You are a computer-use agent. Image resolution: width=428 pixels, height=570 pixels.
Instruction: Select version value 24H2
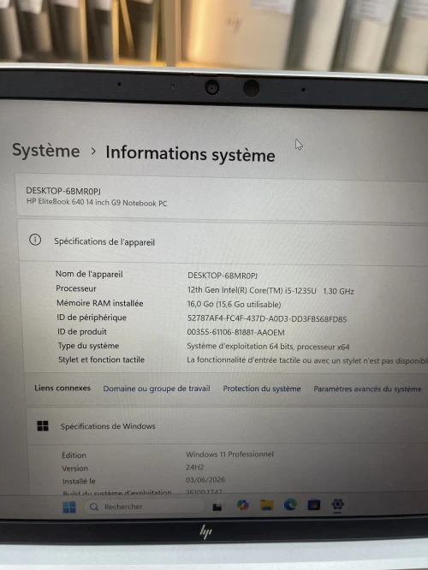[x=195, y=467]
